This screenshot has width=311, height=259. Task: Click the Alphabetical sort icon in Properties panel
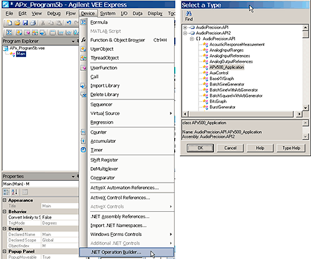(x=14, y=192)
